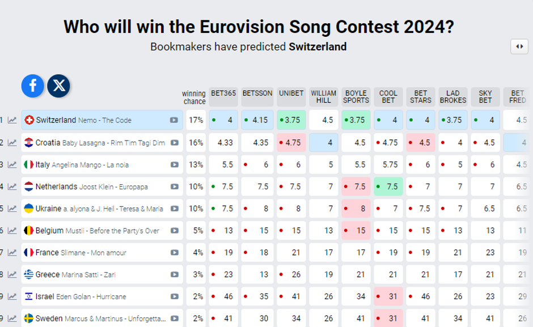Viewport: 533px width, 327px height.
Task: Play Ukraine's YouTube video icon
Action: click(x=174, y=209)
